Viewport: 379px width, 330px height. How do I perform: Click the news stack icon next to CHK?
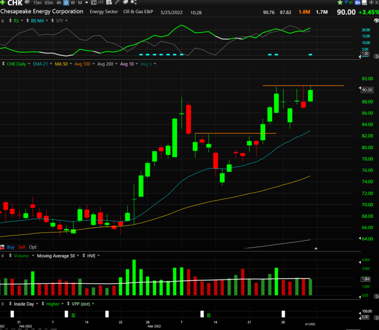(x=27, y=2)
